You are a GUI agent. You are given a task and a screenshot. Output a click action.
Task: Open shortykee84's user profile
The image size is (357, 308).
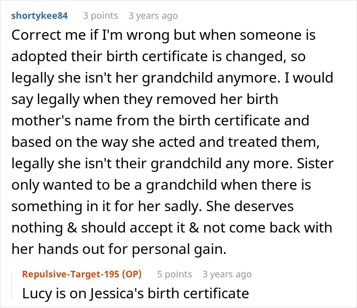click(39, 16)
